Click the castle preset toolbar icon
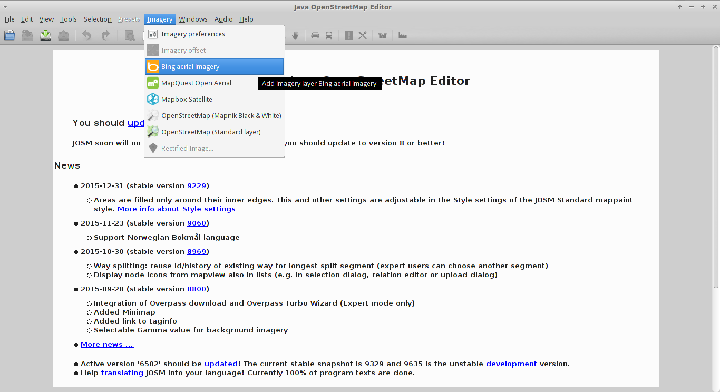 [x=383, y=35]
